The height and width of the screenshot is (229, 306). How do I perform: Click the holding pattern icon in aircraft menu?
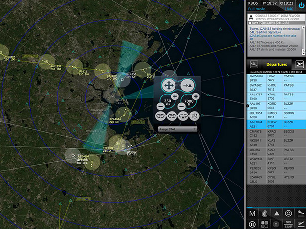tap(160, 116)
